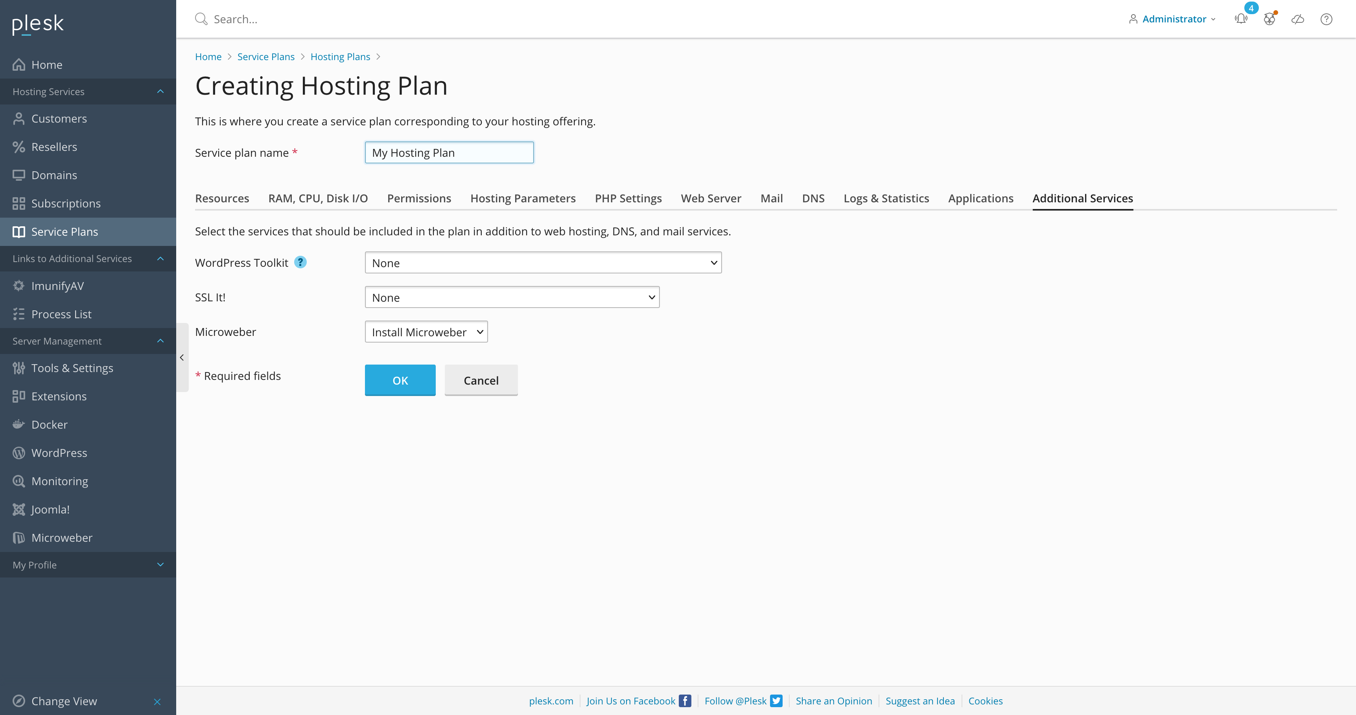The width and height of the screenshot is (1356, 715).
Task: Click the cloud sync icon in the header
Action: [1297, 19]
